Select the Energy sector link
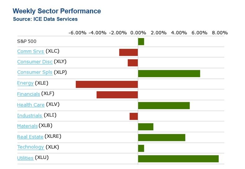Image resolution: width=245 pixels, height=169 pixels. coord(25,83)
